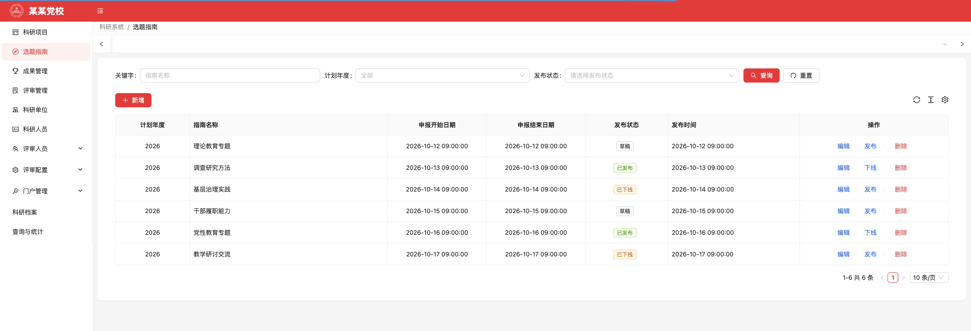Click the 科研项目 sidebar icon
971x331 pixels.
(x=15, y=32)
